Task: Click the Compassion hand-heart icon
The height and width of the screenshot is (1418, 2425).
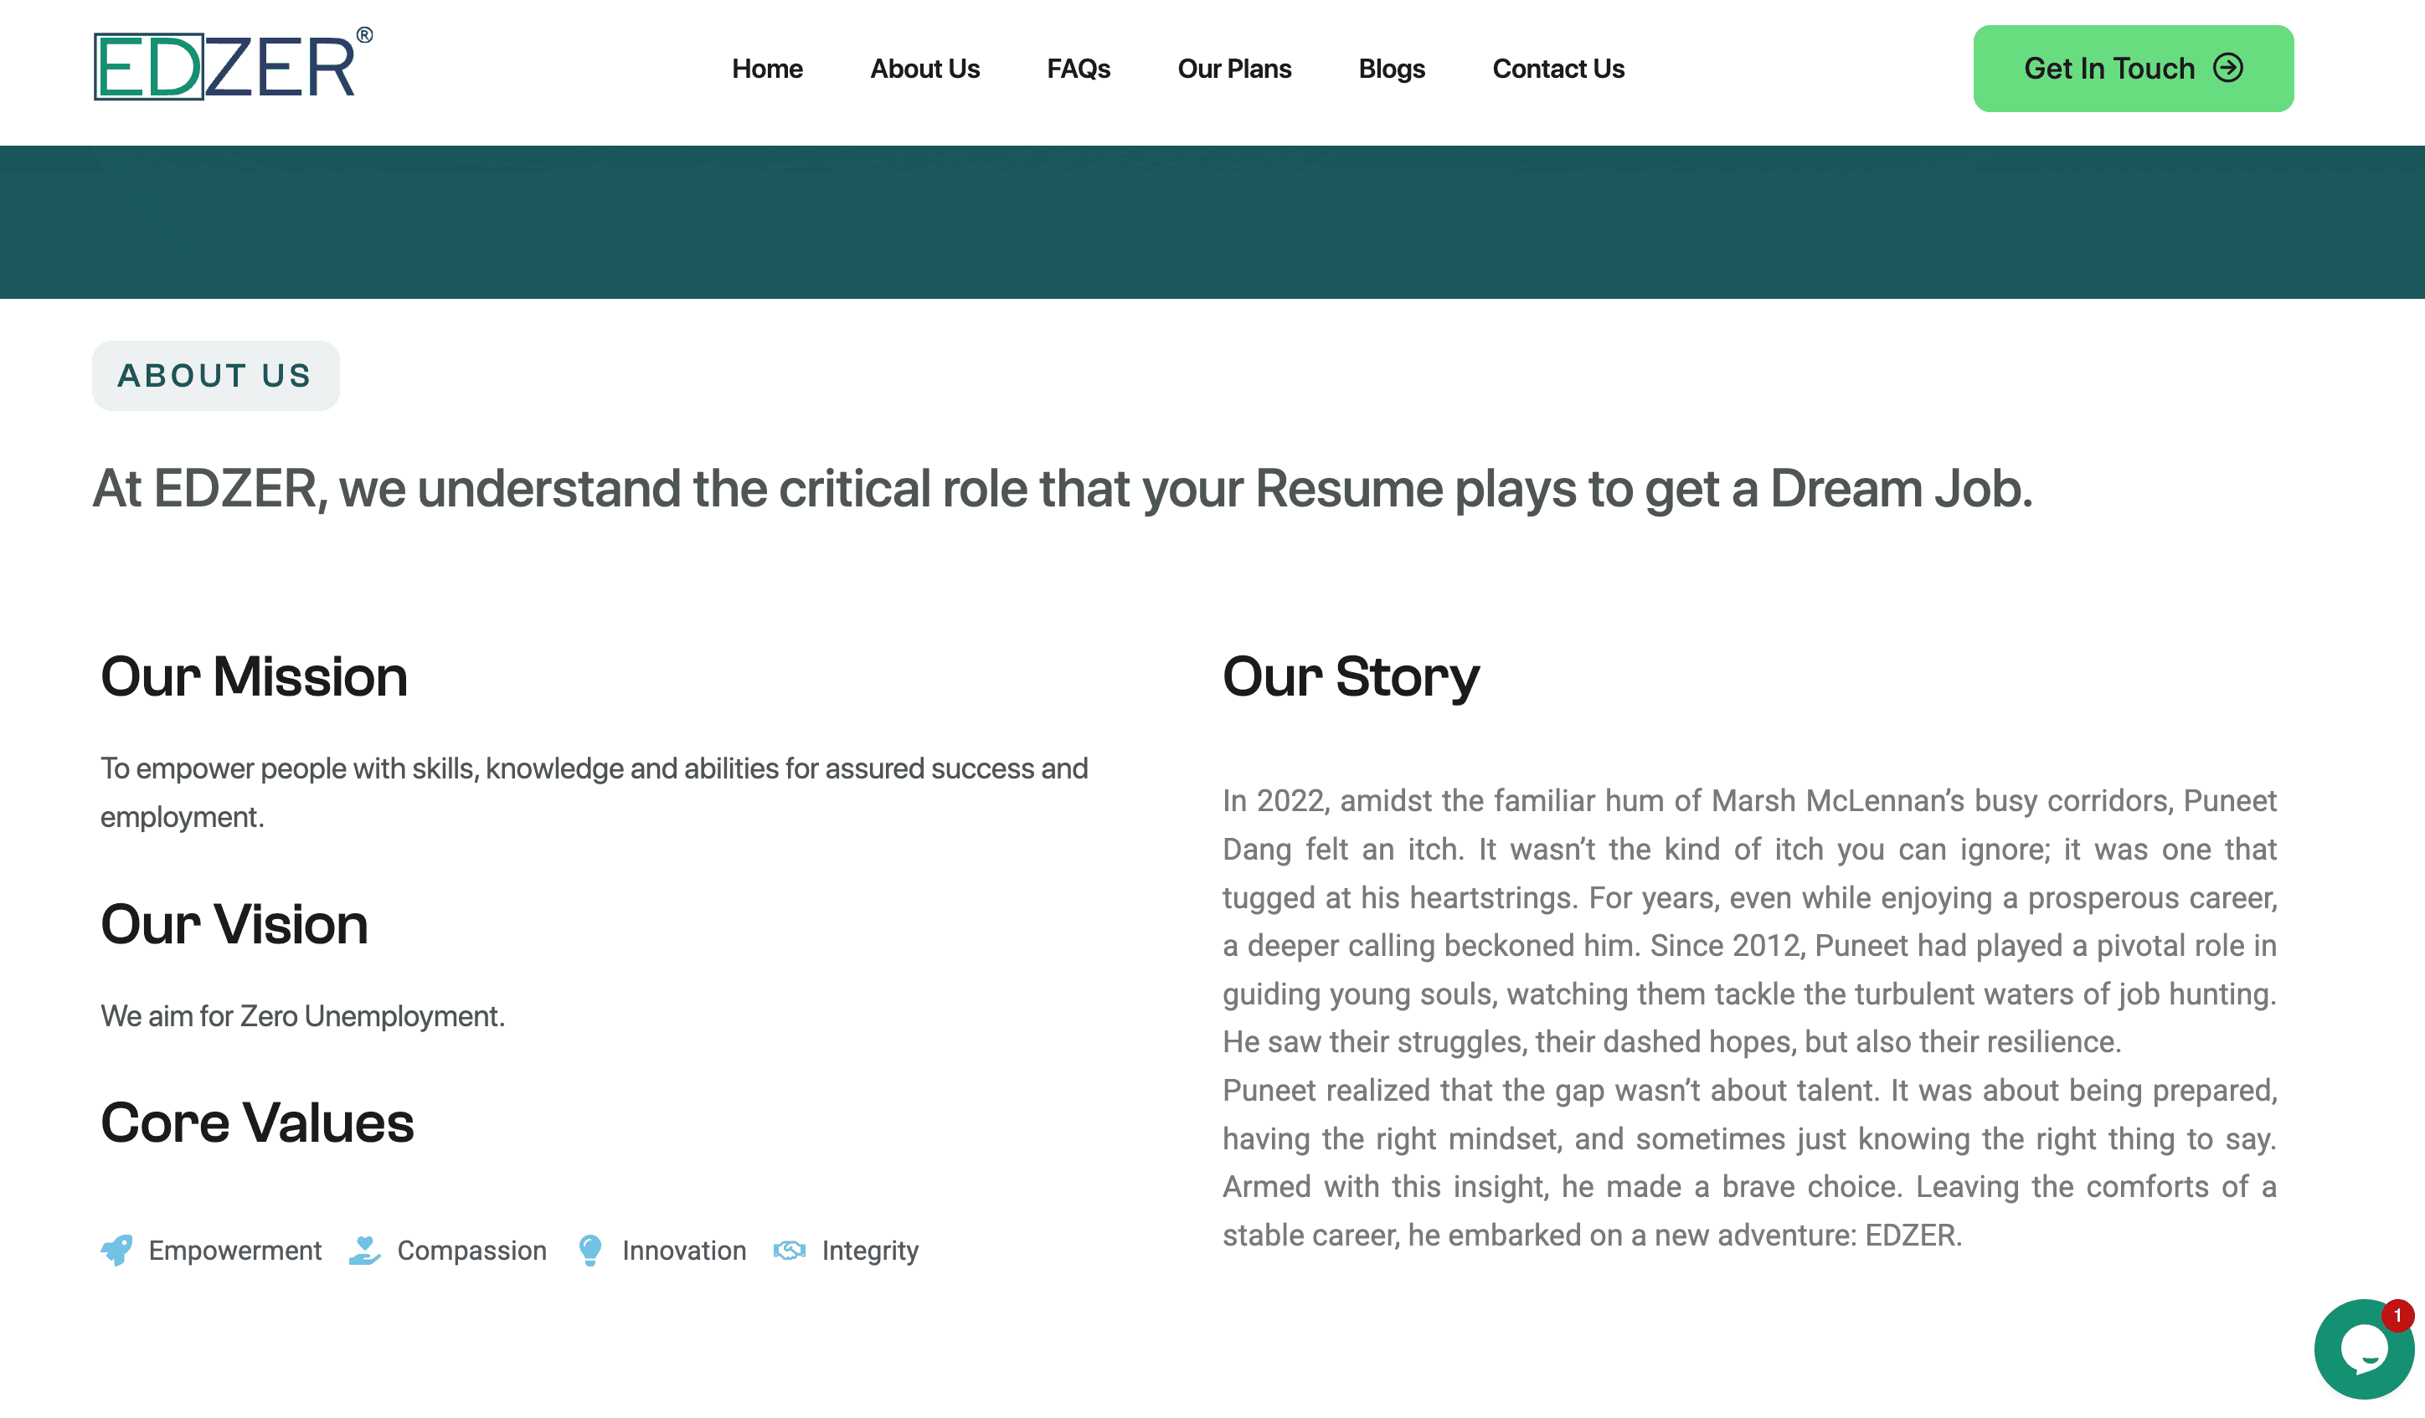Action: [365, 1250]
